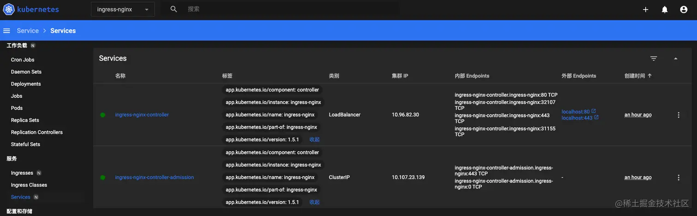This screenshot has height=216, width=697.
Task: Click green status dot of ingress-nginx-controller-admission
Action: click(x=103, y=177)
